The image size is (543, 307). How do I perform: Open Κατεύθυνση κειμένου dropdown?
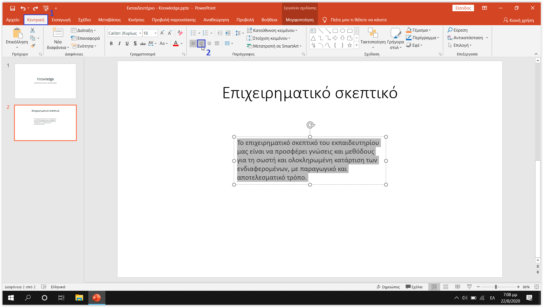click(272, 30)
